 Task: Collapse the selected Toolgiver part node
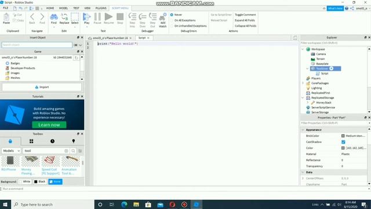point(307,69)
